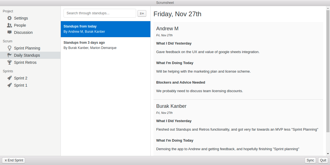The width and height of the screenshot is (330, 165).
Task: Click the Friday, Nov 27th title
Action: [177, 14]
